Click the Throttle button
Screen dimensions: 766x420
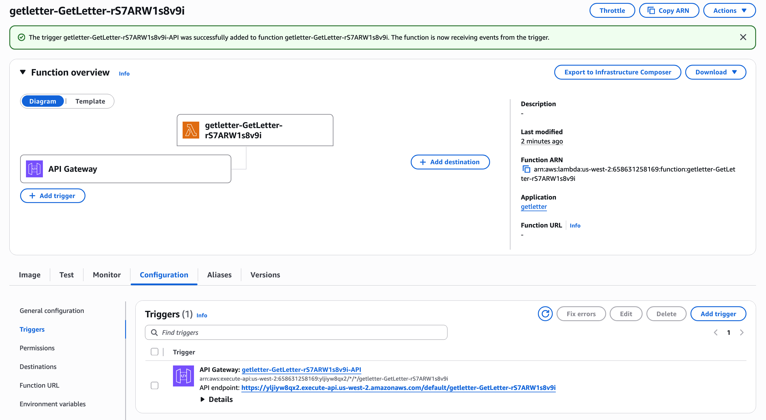pos(612,10)
